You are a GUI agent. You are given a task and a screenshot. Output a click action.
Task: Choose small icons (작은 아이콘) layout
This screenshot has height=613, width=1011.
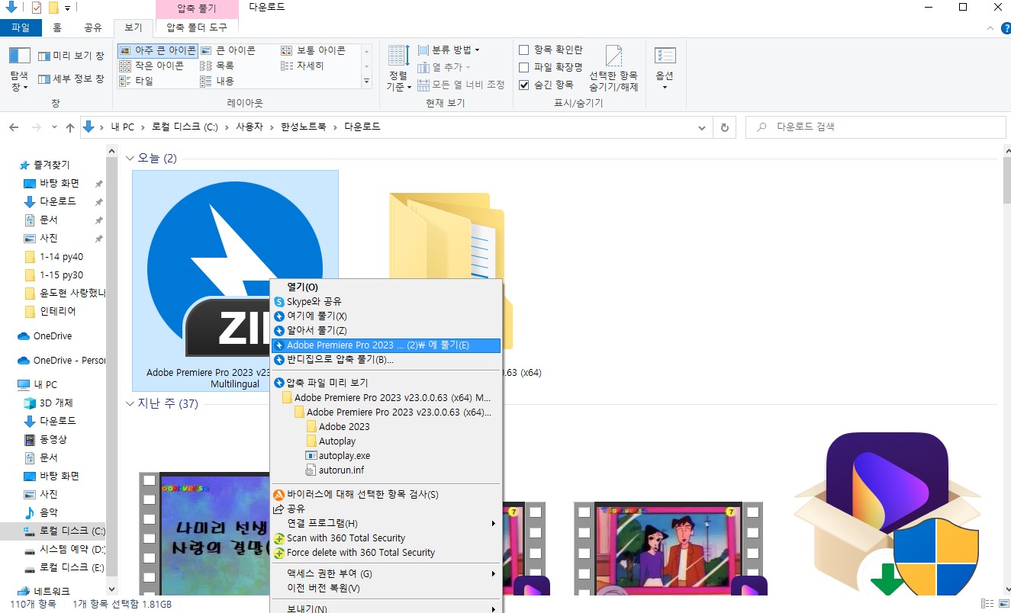coord(152,66)
